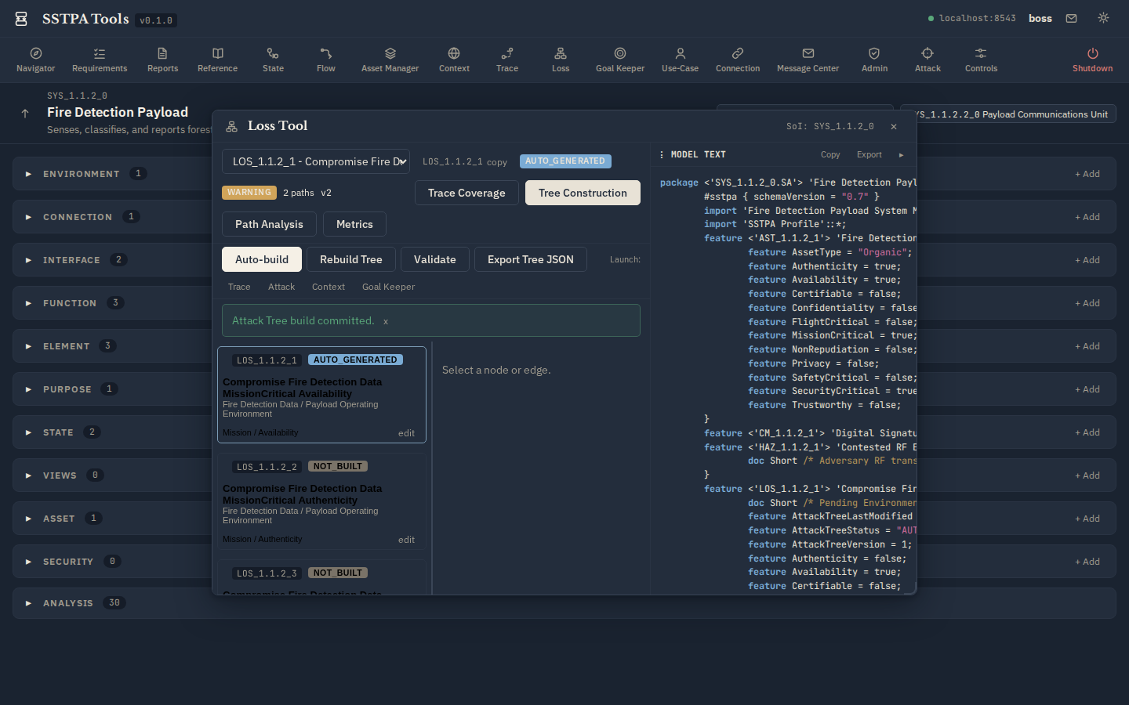This screenshot has height=705, width=1129.
Task: Edit the LOS_1.1.2_1 loss card
Action: (x=406, y=433)
